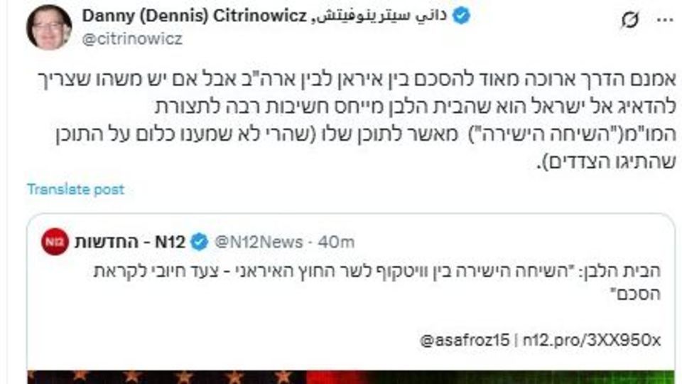Open Danny Citrinowicz's profile photo

pyautogui.click(x=49, y=27)
